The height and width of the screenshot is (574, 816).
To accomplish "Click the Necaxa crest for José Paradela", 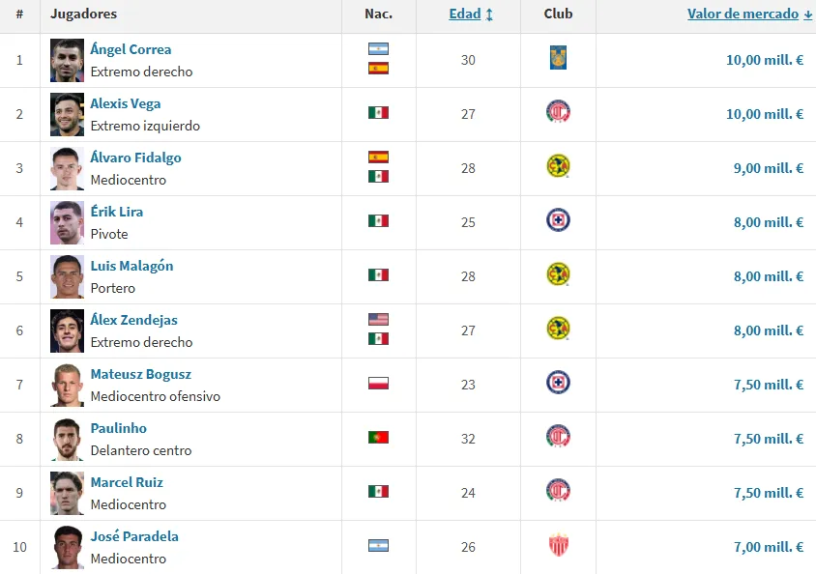I will click(558, 545).
